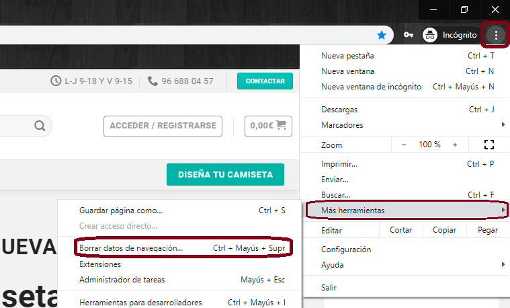Open the shopping cart icon
This screenshot has width=510, height=308.
(281, 125)
